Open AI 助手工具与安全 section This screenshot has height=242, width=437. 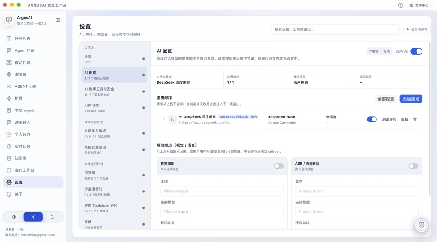coord(114,91)
